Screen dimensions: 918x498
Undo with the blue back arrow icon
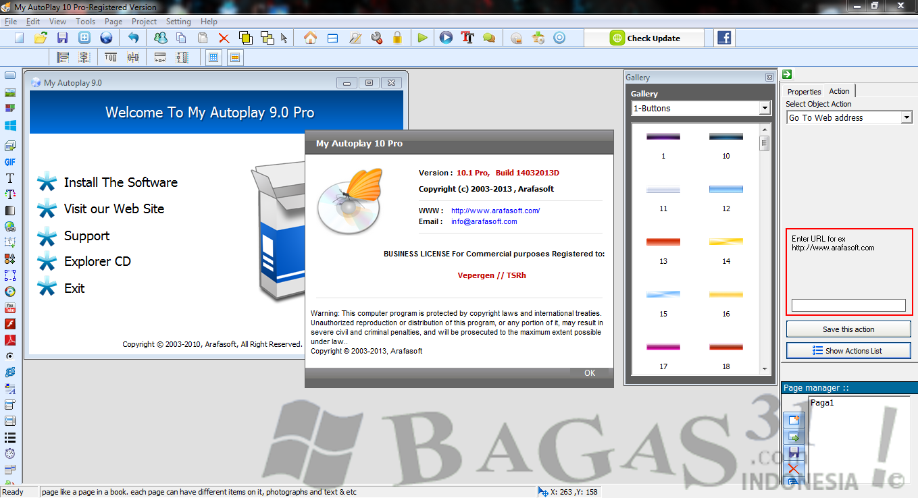pos(133,38)
